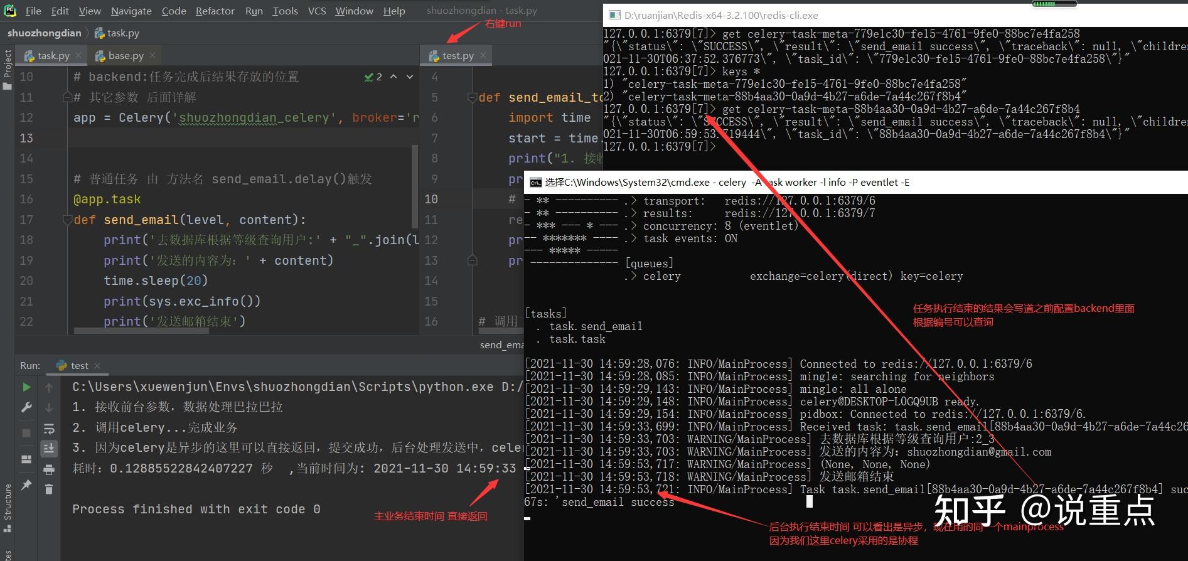
Task: Open run configuration wrench icon
Action: click(26, 408)
